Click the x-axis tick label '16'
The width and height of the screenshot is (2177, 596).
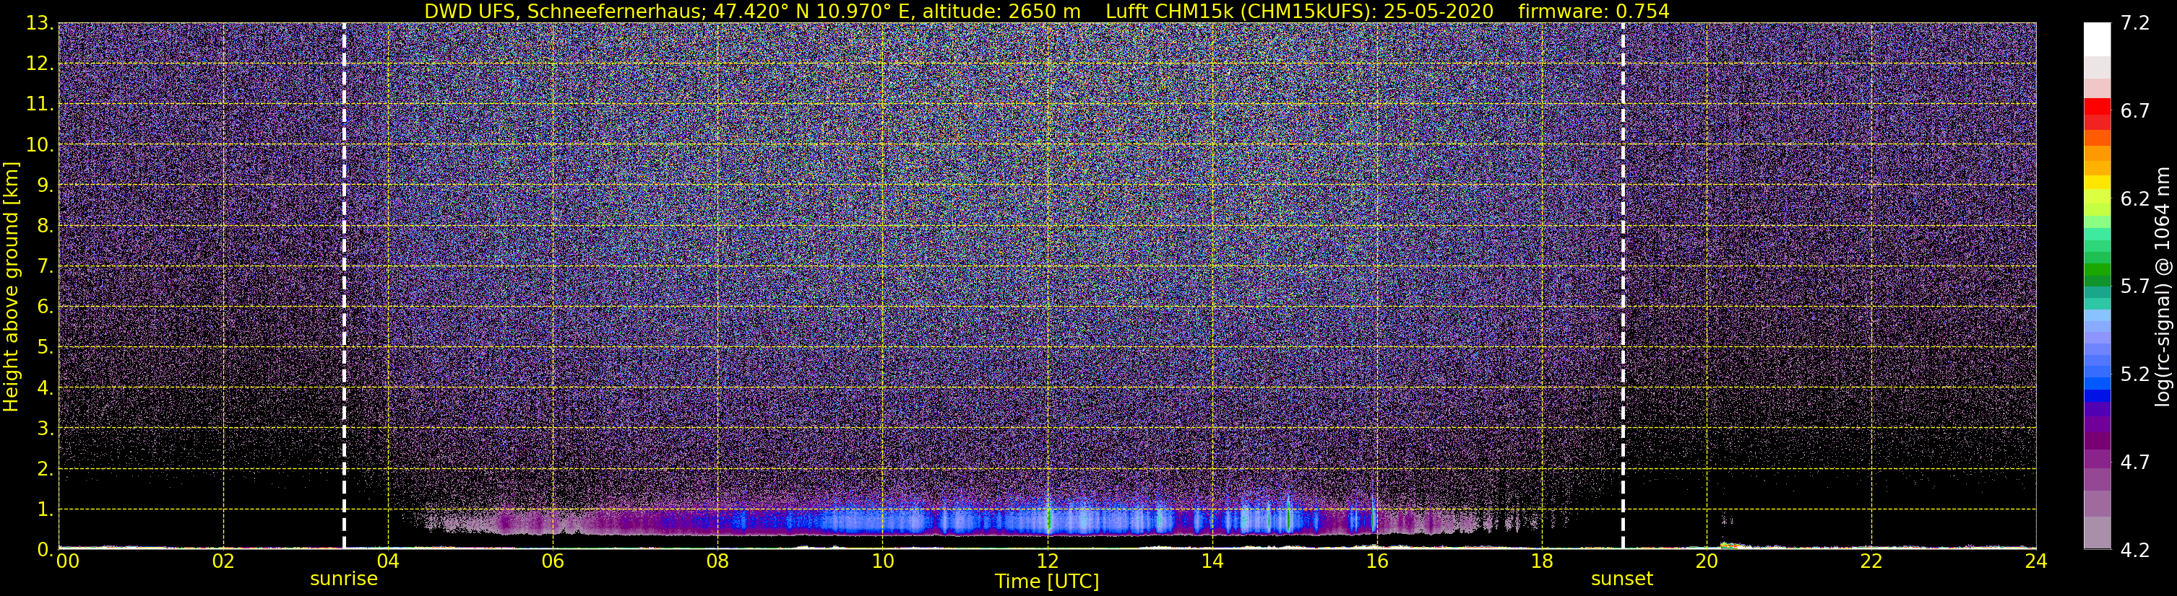[x=1376, y=562]
